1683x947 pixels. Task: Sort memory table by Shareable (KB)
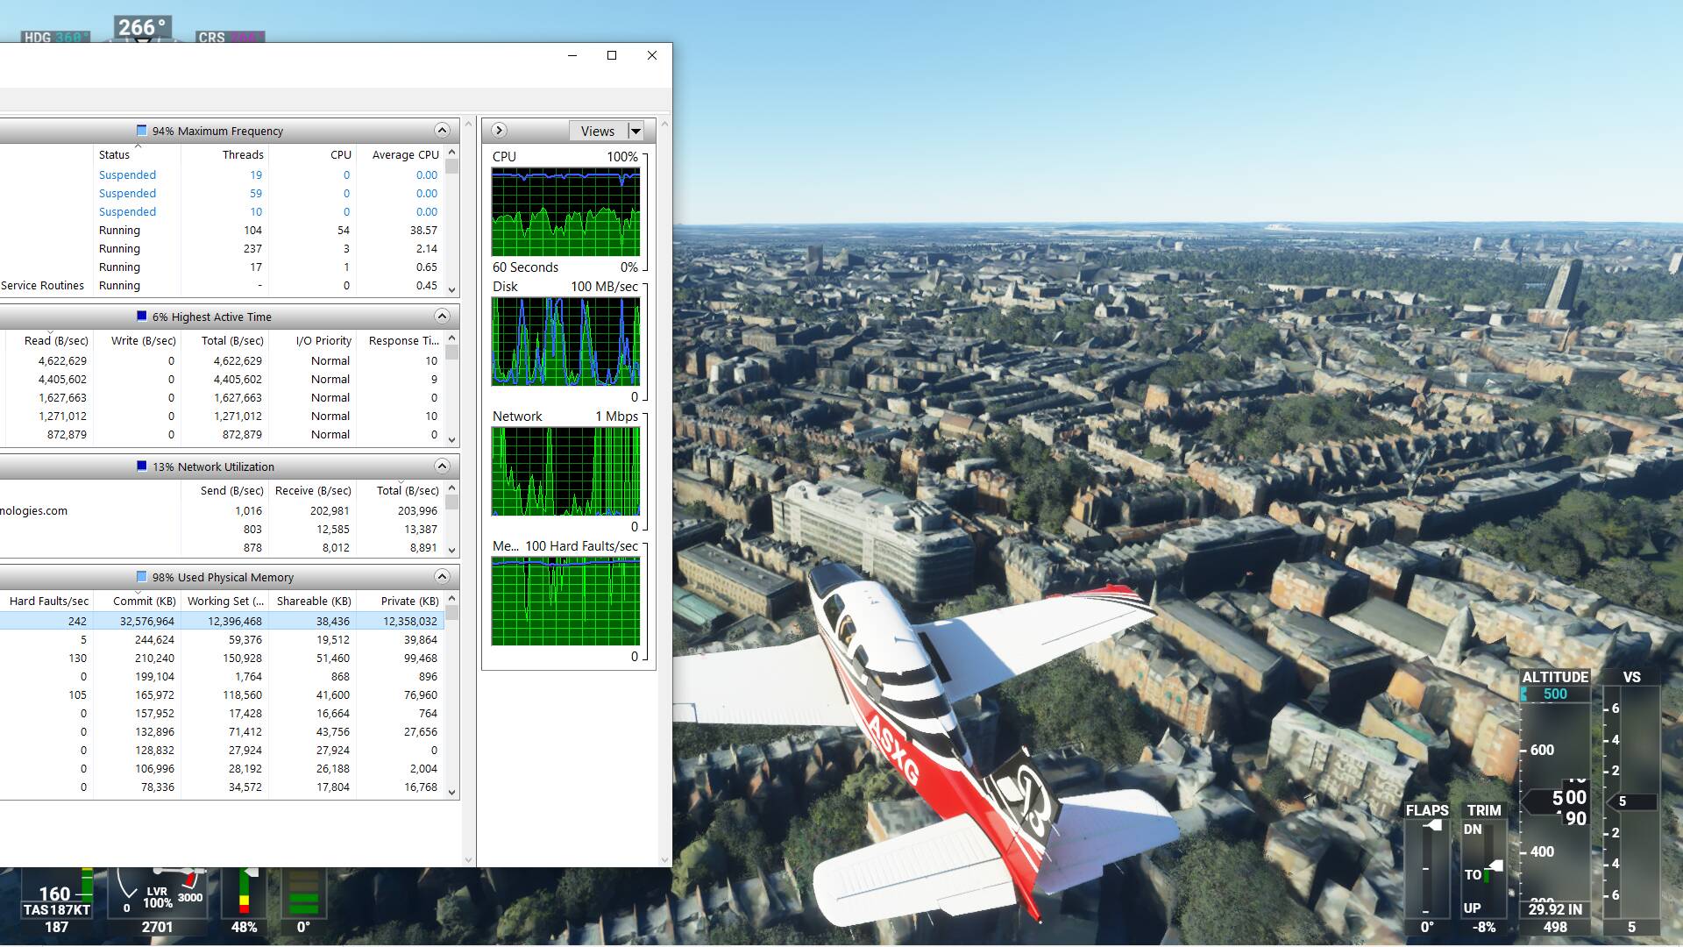tap(312, 601)
